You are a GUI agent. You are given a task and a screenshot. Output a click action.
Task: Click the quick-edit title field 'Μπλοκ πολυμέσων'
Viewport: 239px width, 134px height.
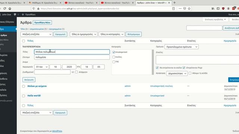tap(72, 52)
